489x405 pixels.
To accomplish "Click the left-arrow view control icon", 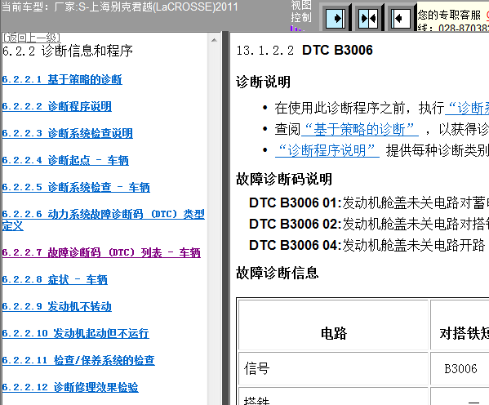I will tap(401, 19).
